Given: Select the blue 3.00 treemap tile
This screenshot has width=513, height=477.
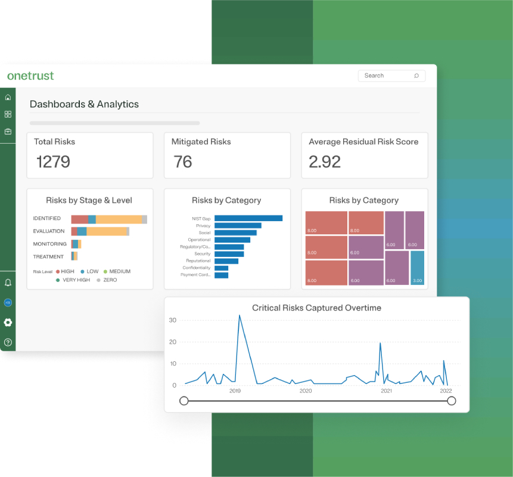Looking at the screenshot, I should coord(417,268).
